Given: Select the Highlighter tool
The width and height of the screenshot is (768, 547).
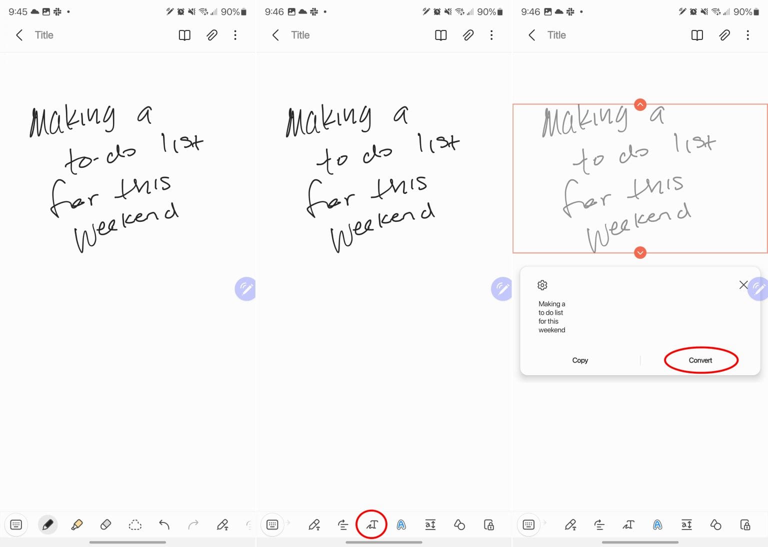Looking at the screenshot, I should tap(77, 525).
